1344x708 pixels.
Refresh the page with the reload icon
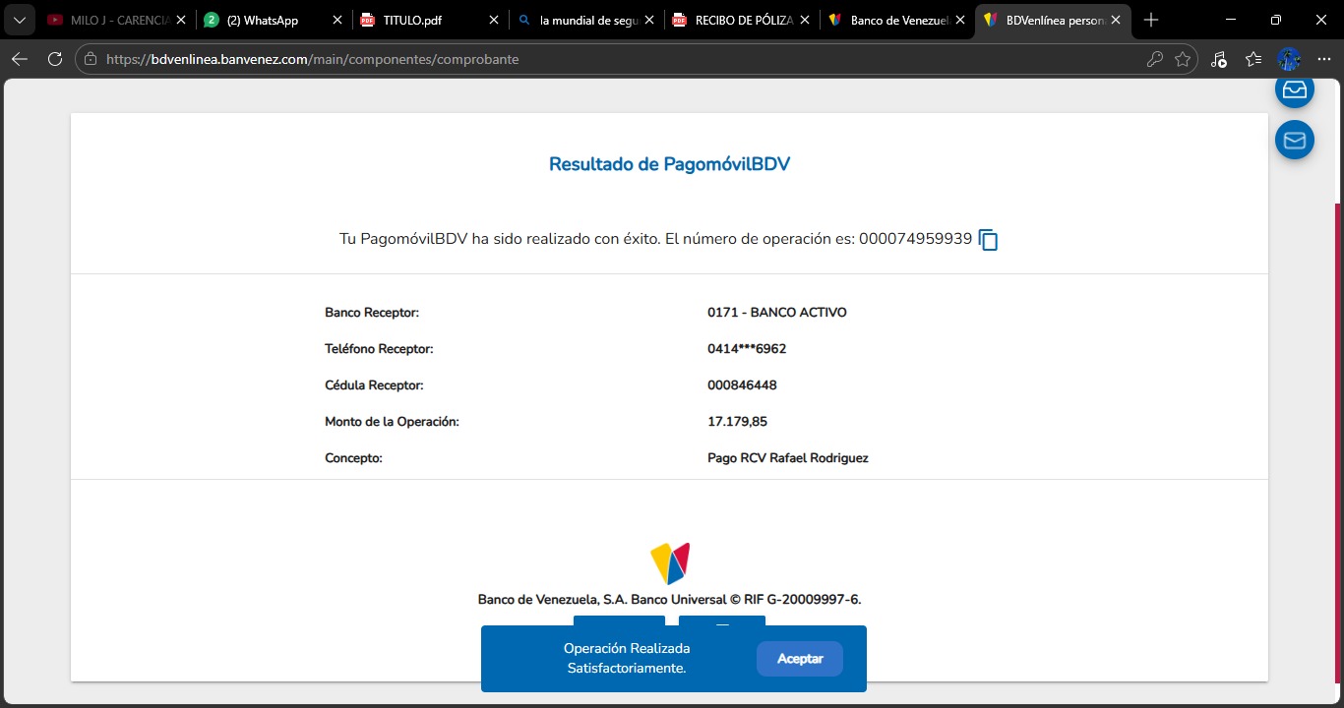tap(55, 59)
